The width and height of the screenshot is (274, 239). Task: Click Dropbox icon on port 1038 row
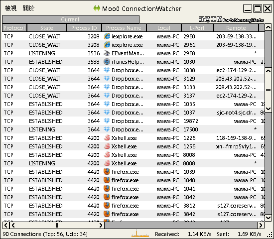(x=107, y=70)
